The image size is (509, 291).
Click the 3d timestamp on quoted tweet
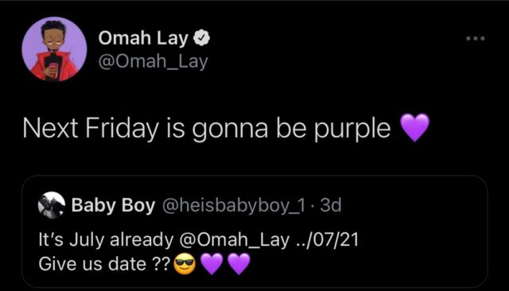pos(331,205)
